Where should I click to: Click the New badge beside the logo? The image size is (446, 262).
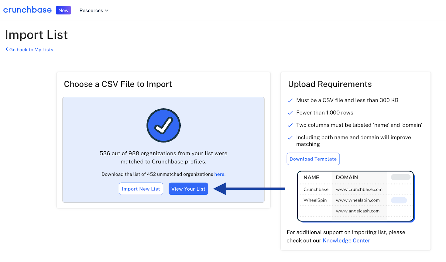tap(63, 10)
